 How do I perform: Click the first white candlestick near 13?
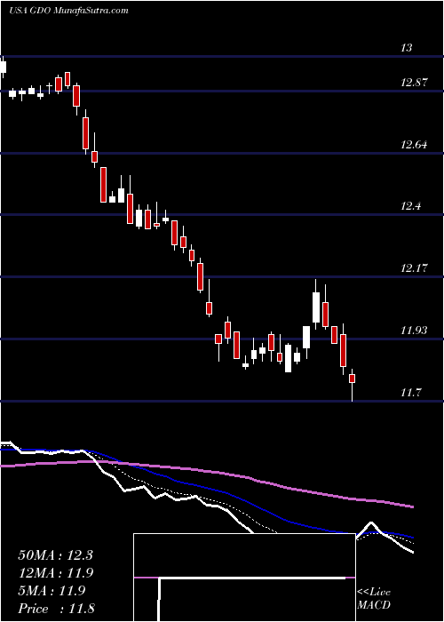(x=4, y=68)
